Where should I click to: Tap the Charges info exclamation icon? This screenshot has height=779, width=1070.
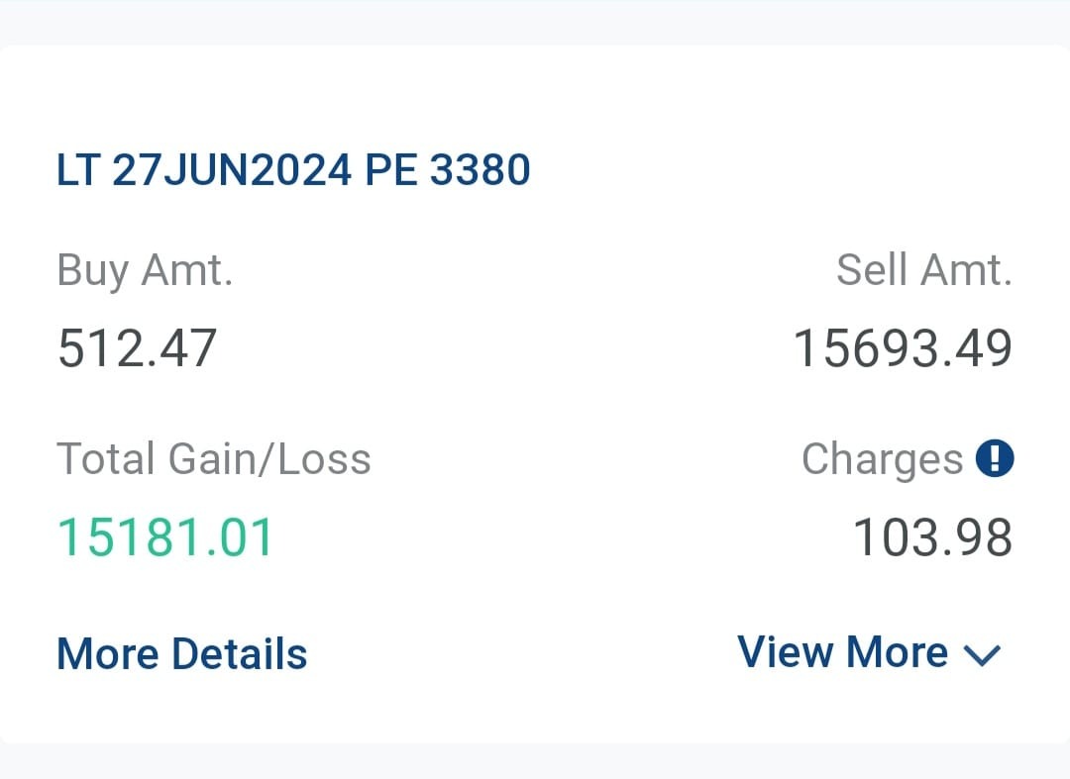(x=994, y=458)
